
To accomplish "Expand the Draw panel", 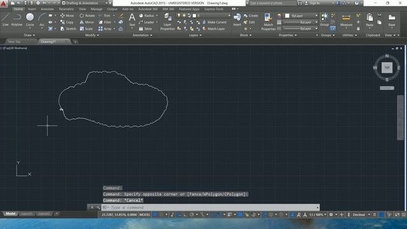I will pyautogui.click(x=29, y=35).
